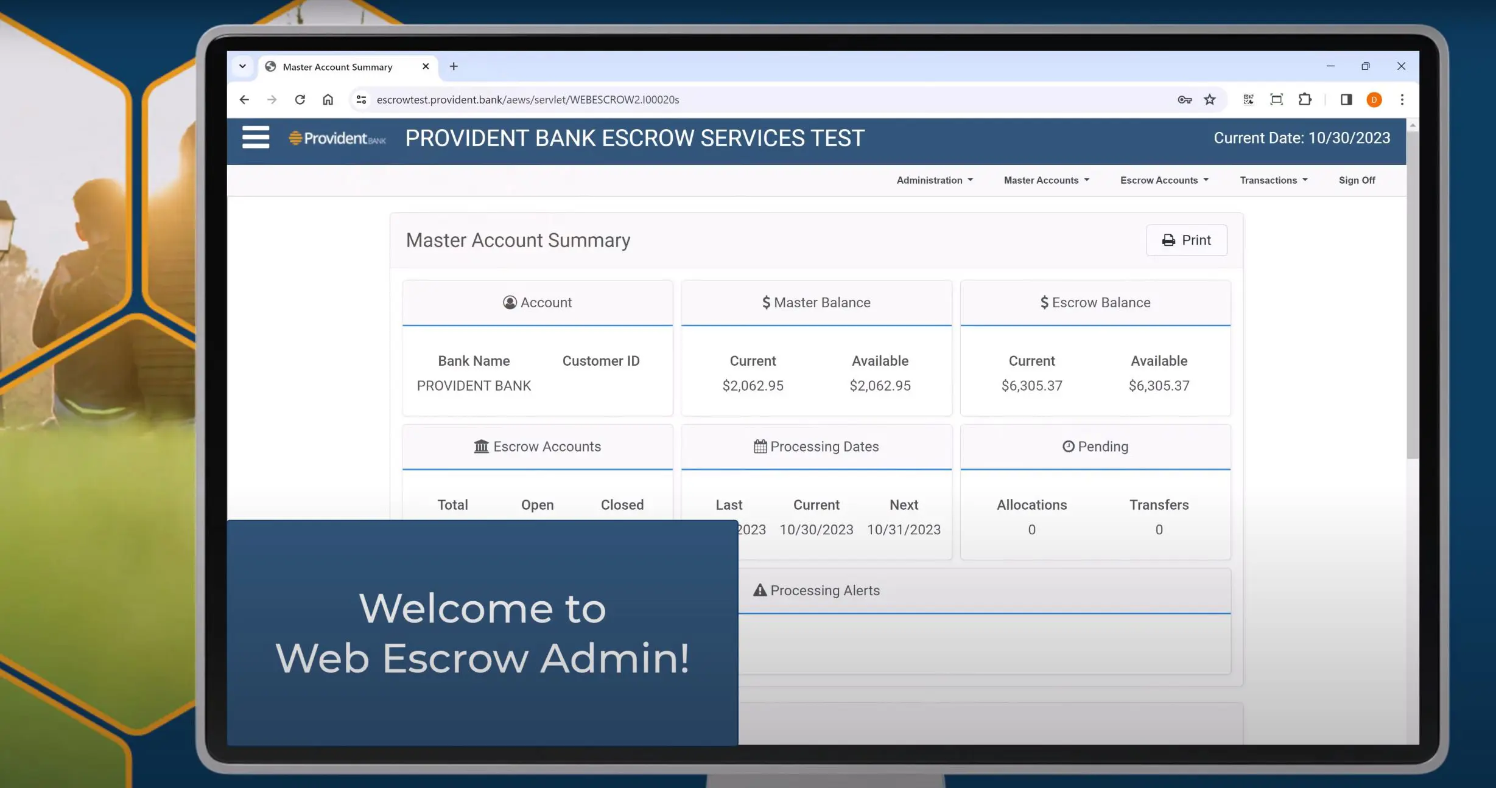Click the Provident Bank logo
The image size is (1496, 788).
pyautogui.click(x=337, y=138)
